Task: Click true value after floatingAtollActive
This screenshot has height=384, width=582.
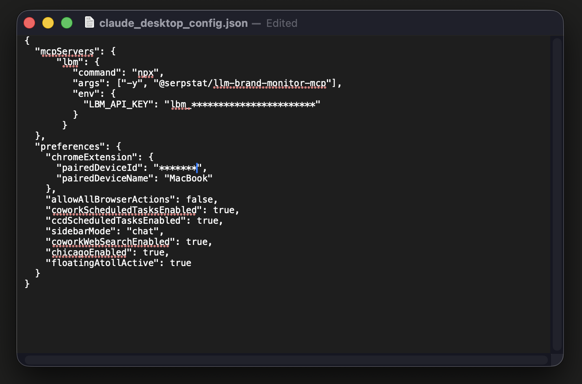Action: click(181, 263)
